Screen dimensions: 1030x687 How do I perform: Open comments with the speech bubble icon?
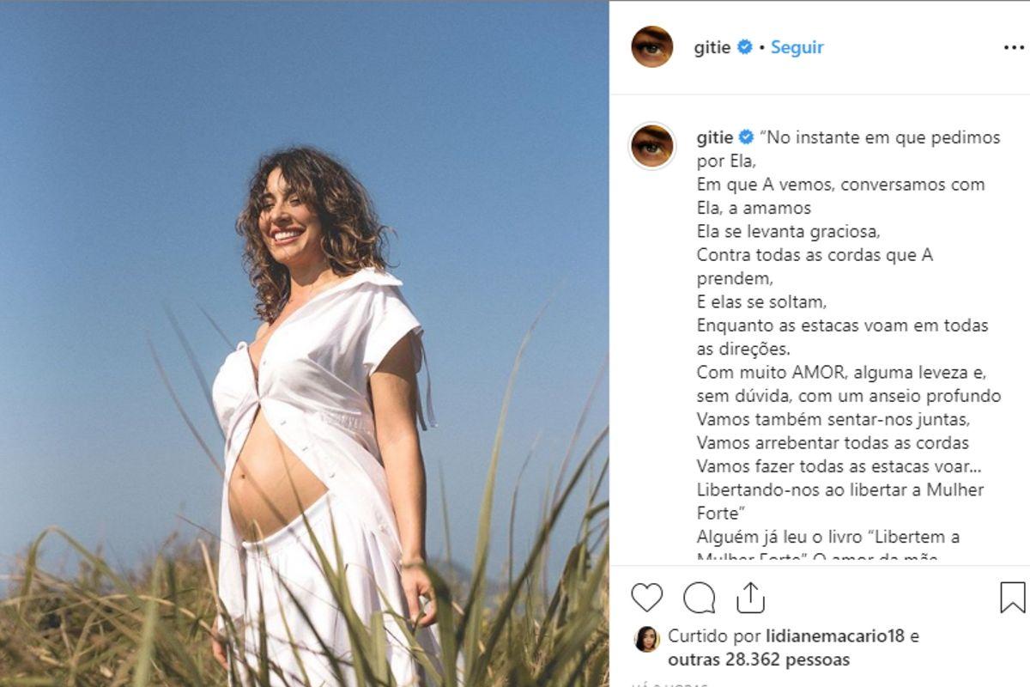point(699,597)
